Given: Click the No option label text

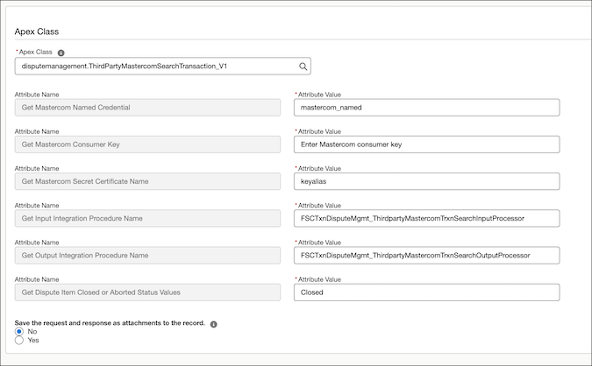Looking at the screenshot, I should point(32,332).
